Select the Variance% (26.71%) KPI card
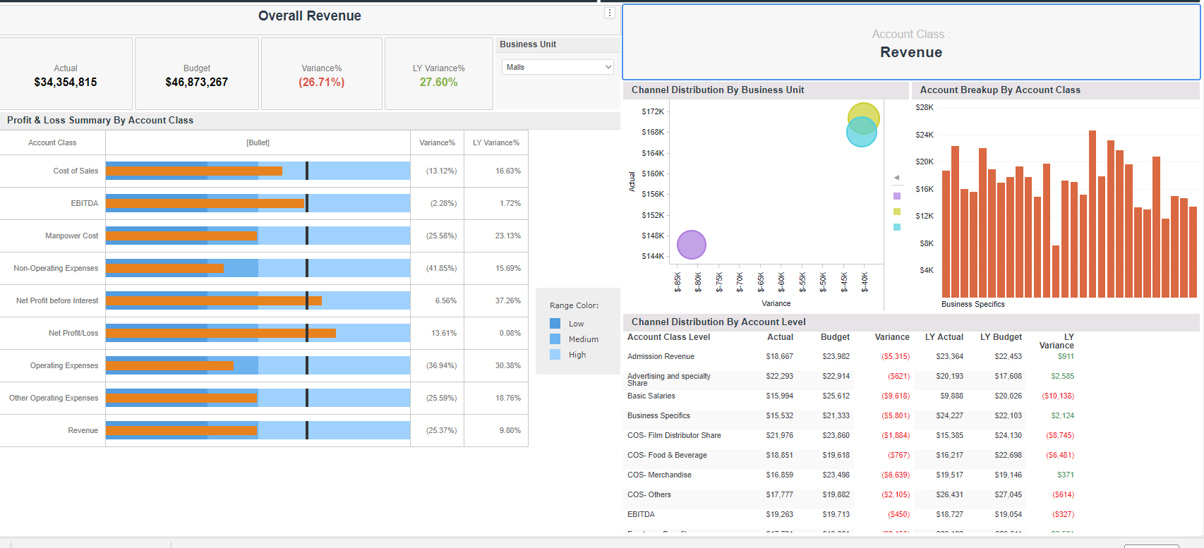1204x548 pixels. click(x=322, y=74)
